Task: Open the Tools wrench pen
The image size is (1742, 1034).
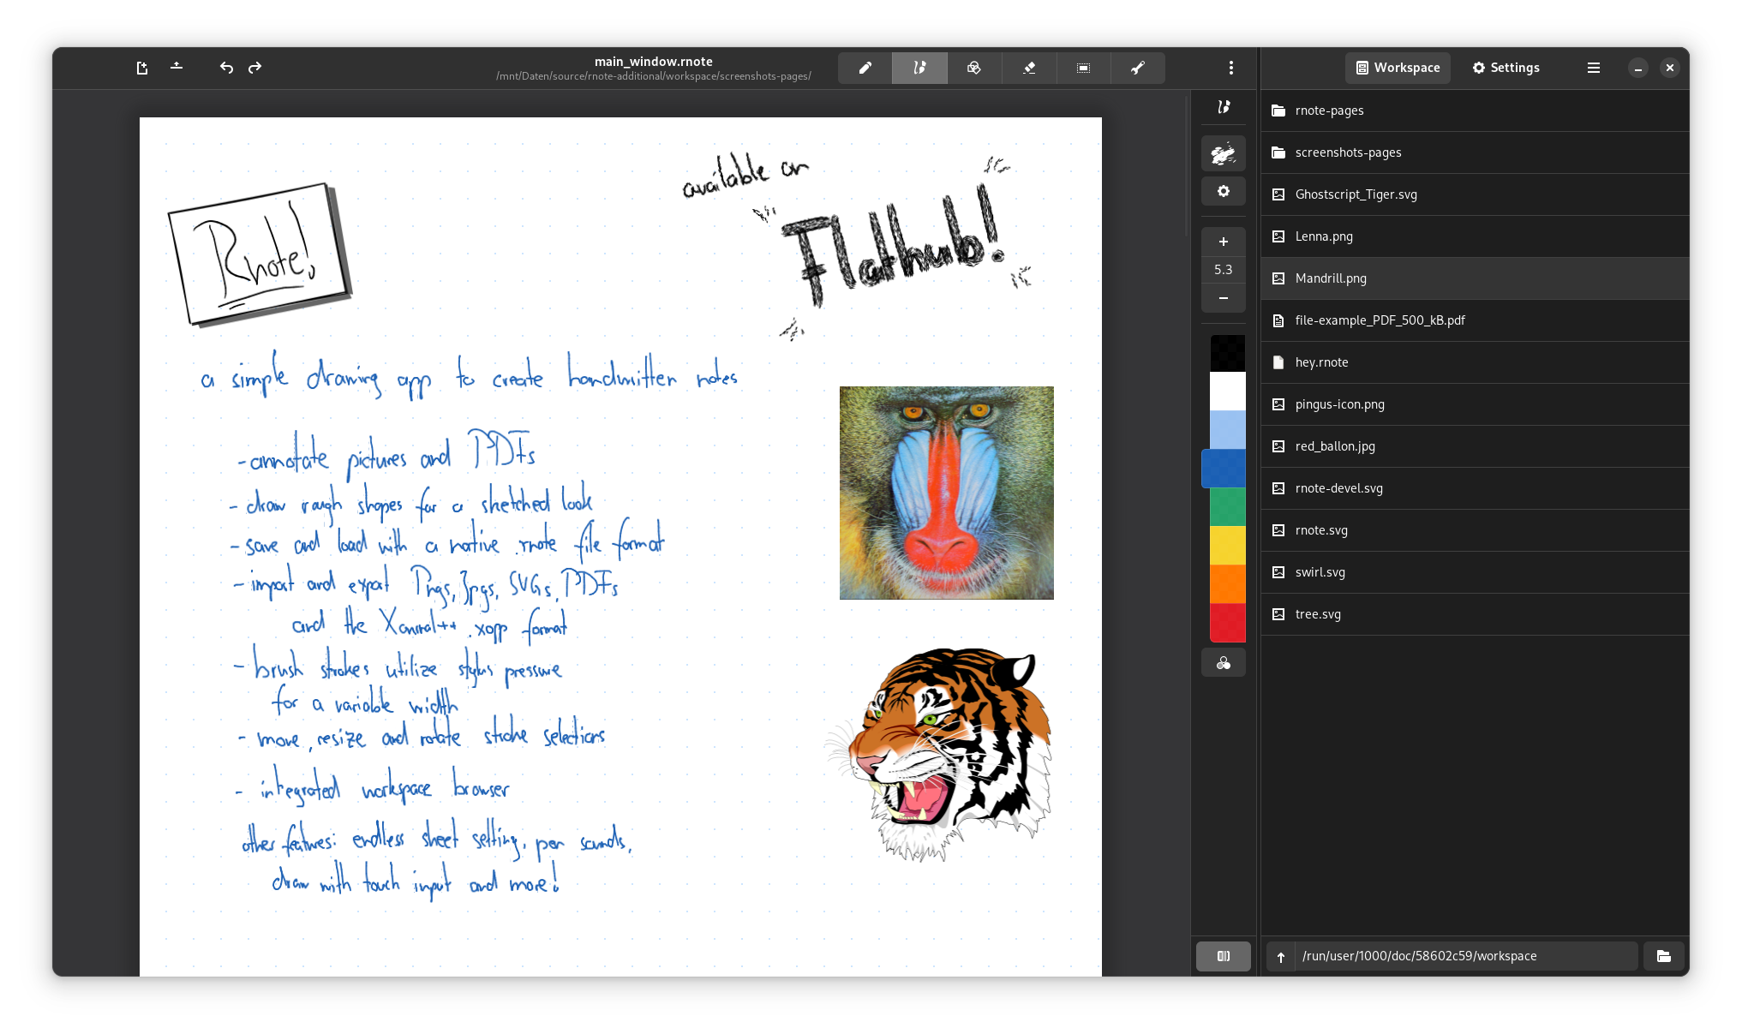Action: (1138, 68)
